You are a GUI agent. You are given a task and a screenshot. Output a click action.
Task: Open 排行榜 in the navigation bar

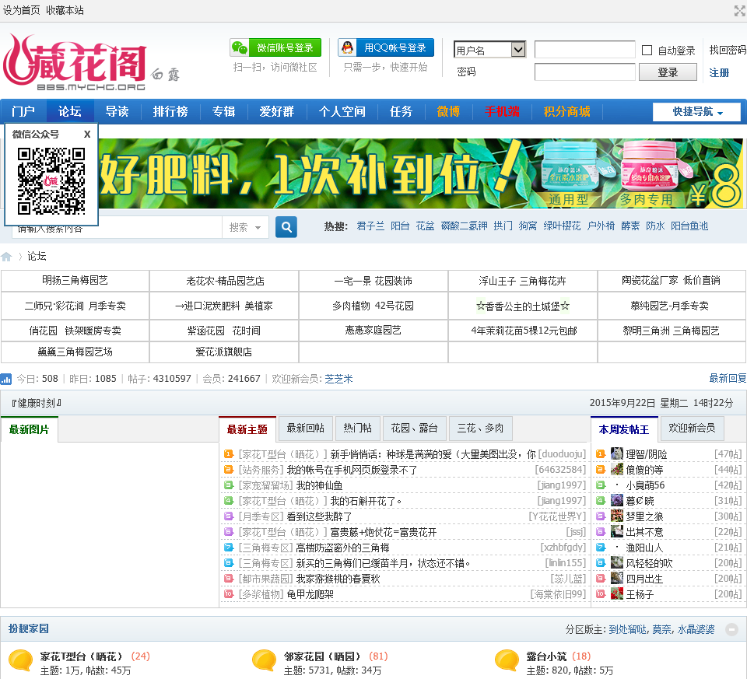(x=170, y=111)
